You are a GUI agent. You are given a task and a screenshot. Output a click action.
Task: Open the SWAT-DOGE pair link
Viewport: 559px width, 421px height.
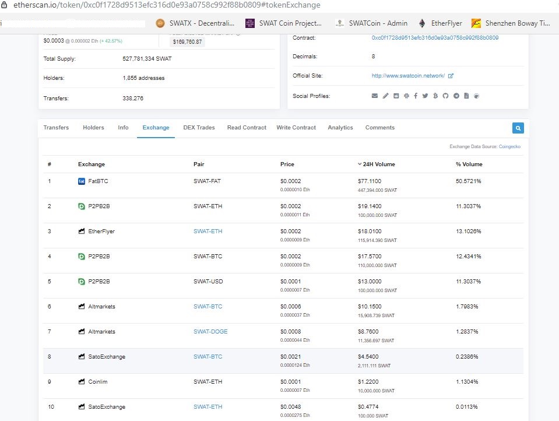tap(210, 331)
